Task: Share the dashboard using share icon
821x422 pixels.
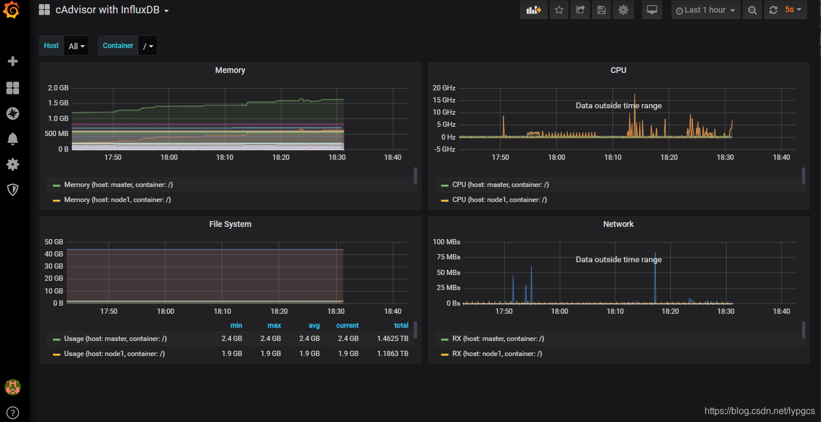Action: [x=580, y=10]
